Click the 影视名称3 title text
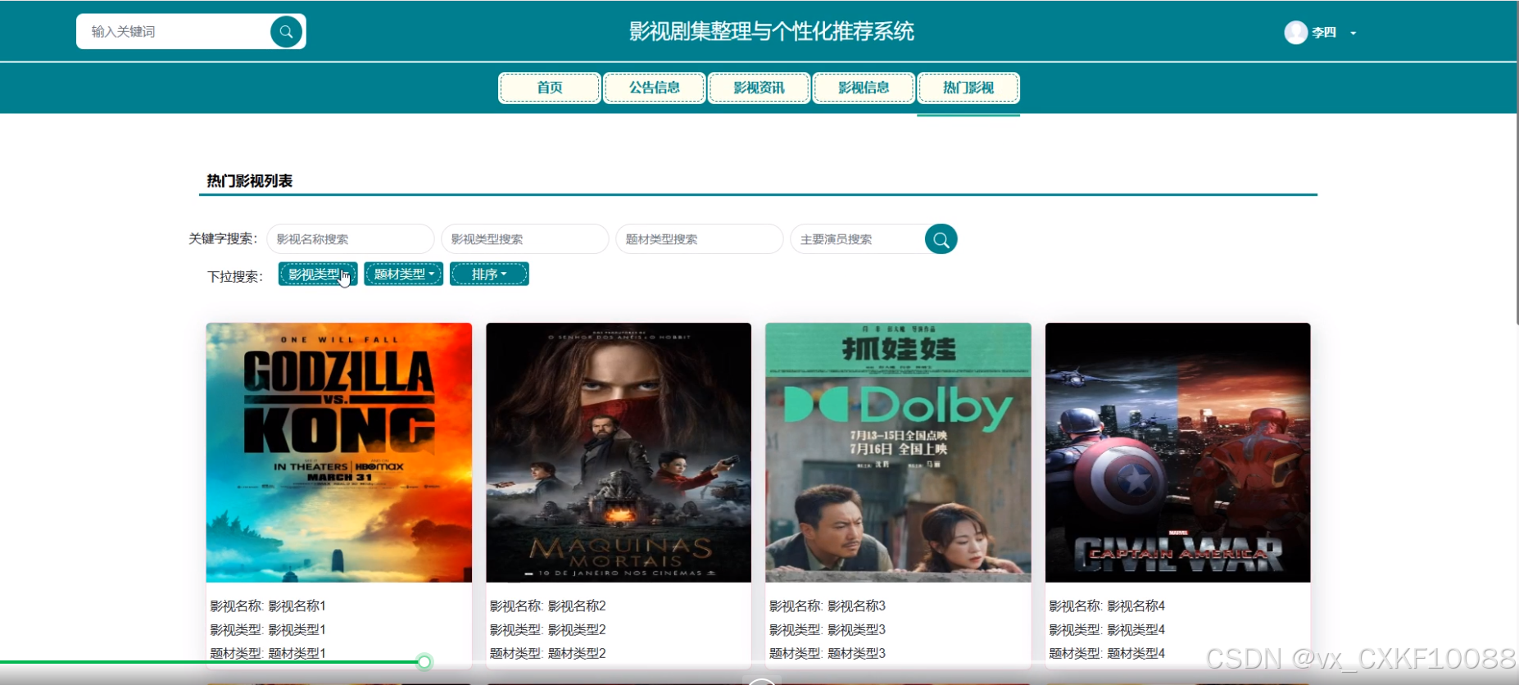 pyautogui.click(x=856, y=606)
